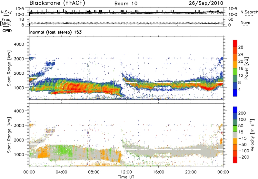Pick the red top segment of the power colorbar
258x179 pixels.
[x=235, y=43]
